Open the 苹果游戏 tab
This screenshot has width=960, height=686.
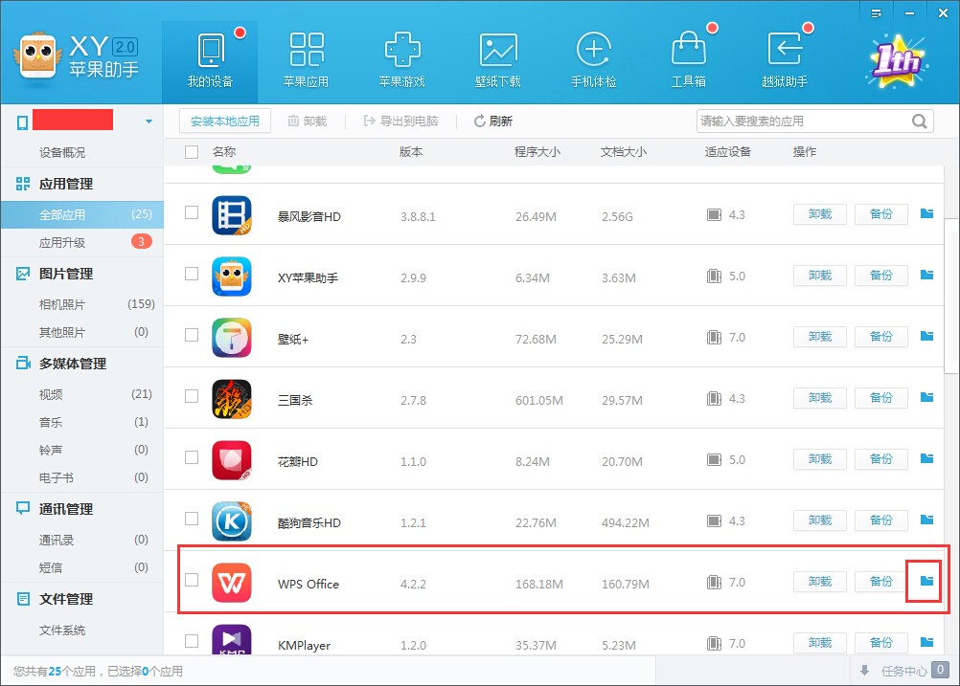pos(401,62)
